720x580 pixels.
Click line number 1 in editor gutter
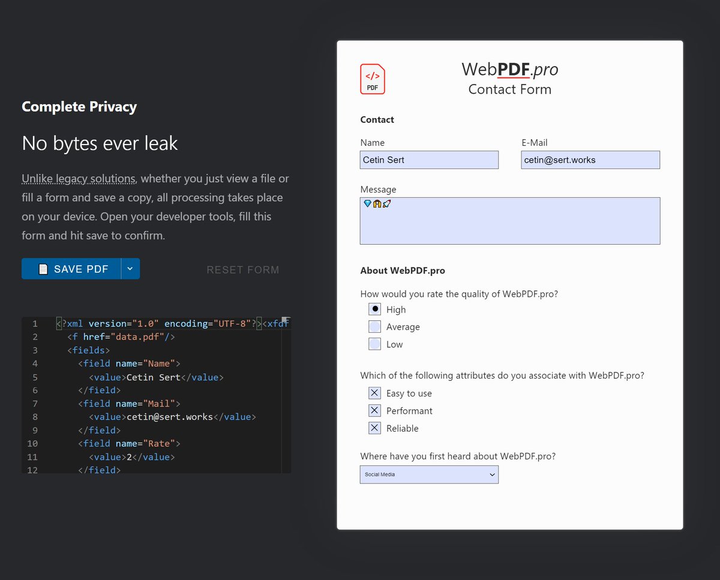click(x=35, y=323)
